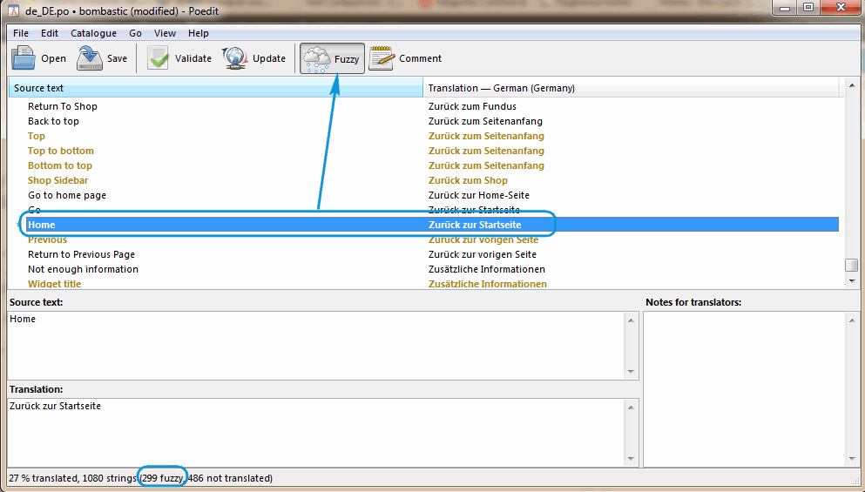This screenshot has width=865, height=492.
Task: Open the Go menu
Action: 135,33
